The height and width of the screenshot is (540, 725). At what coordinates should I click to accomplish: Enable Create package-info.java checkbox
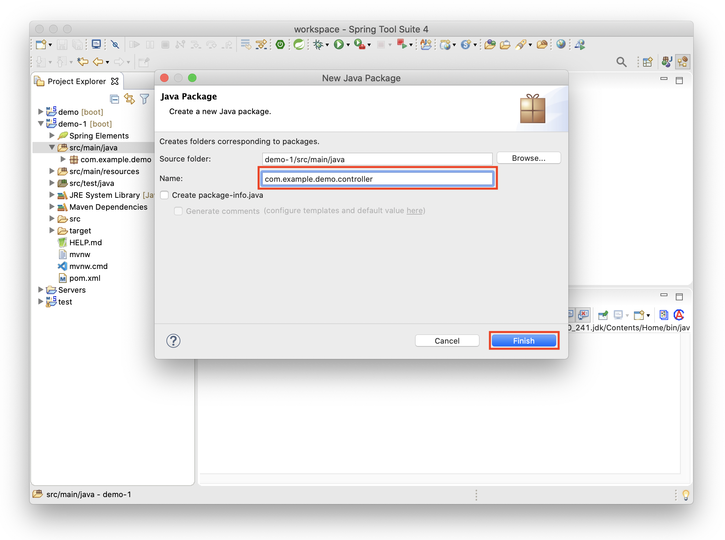point(164,195)
